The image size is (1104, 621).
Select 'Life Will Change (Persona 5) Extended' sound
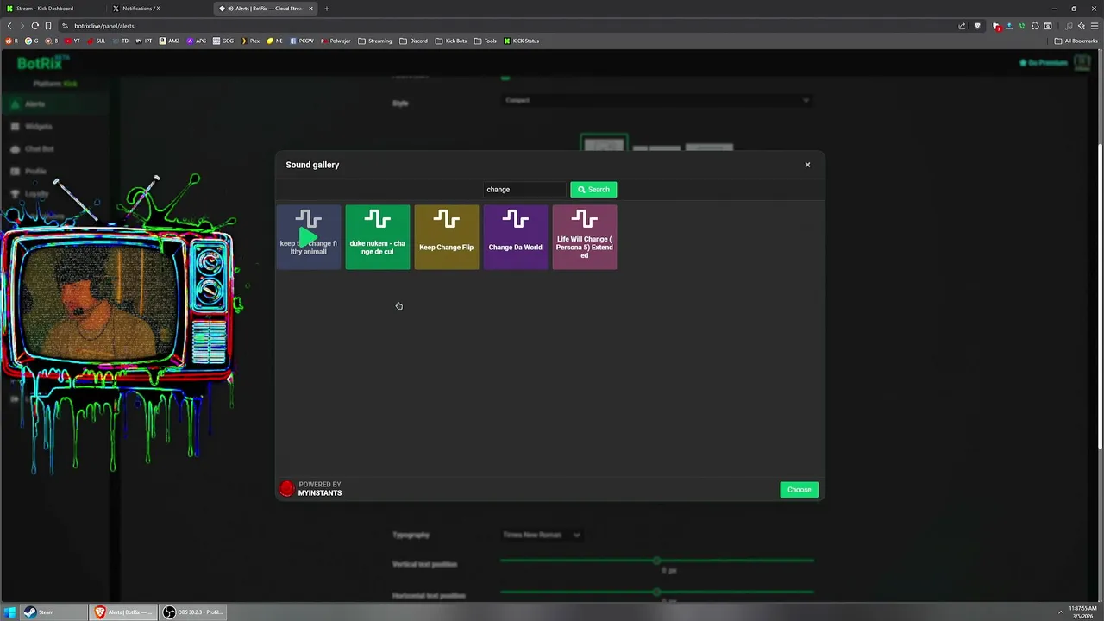(x=584, y=236)
